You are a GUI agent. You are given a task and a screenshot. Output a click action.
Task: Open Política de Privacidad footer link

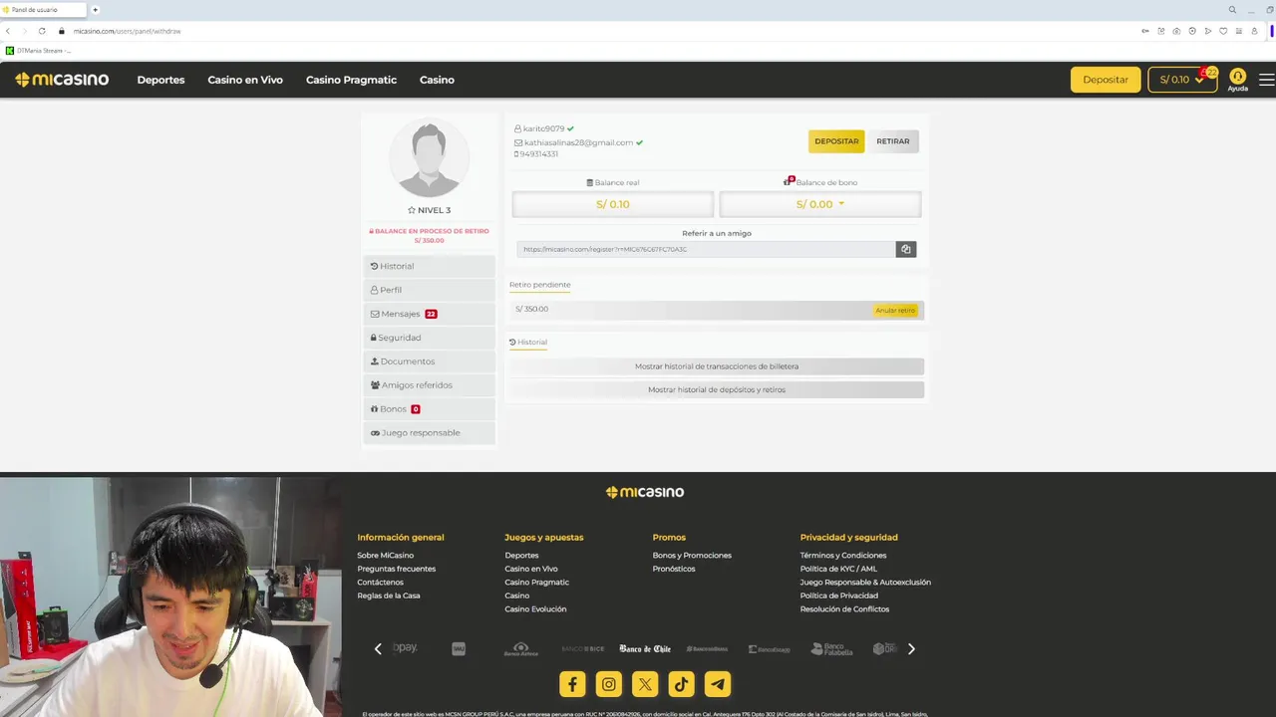[x=838, y=596]
